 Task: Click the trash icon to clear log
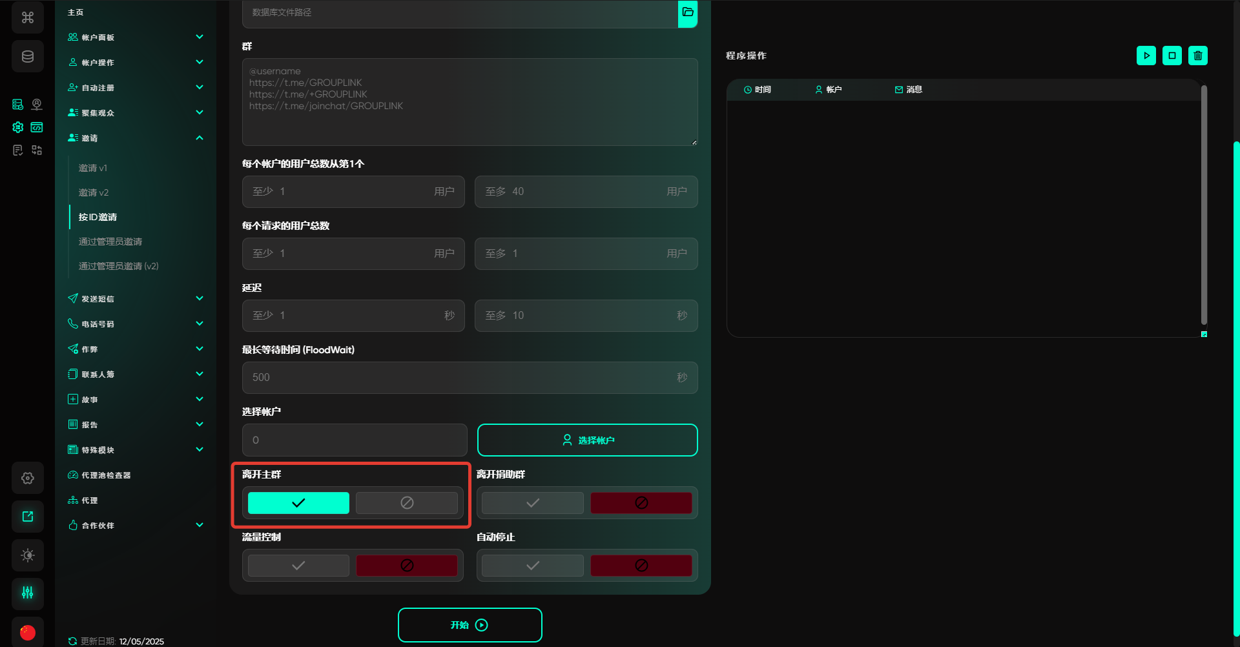pyautogui.click(x=1197, y=56)
